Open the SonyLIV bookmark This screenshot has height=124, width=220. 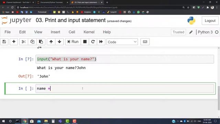(x=112, y=12)
